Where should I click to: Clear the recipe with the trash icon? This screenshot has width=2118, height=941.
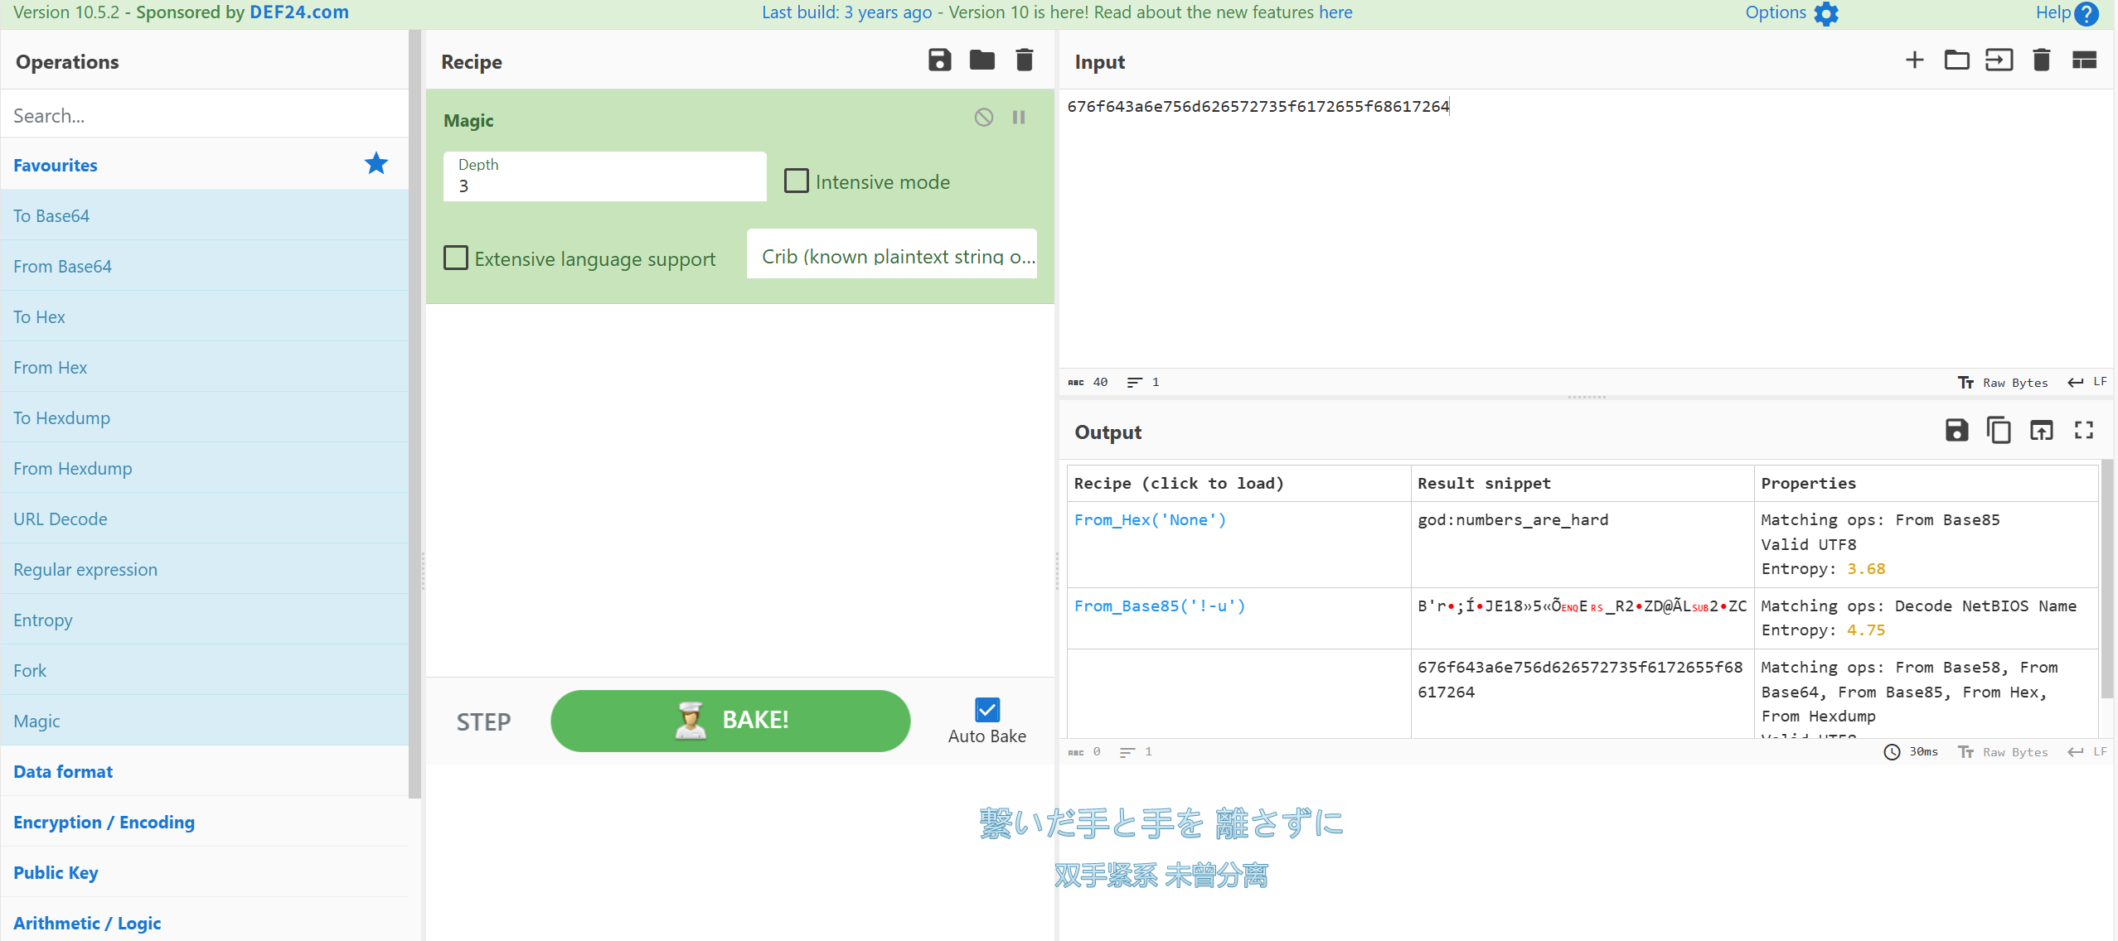(x=1024, y=60)
